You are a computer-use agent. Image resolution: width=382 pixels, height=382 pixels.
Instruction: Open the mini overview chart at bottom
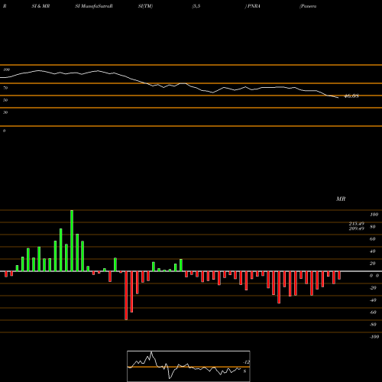(x=189, y=366)
